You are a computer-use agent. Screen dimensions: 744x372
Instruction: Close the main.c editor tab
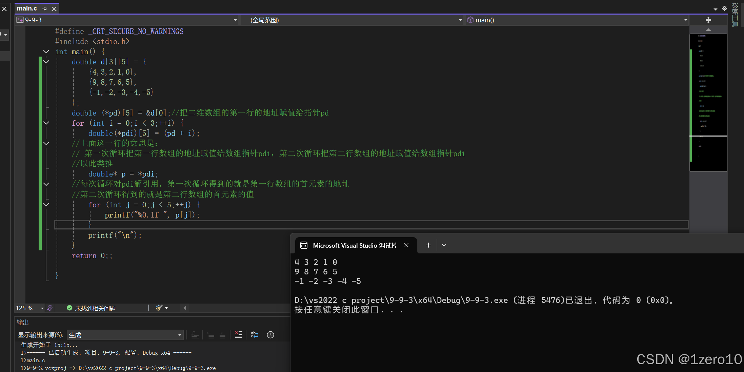[54, 9]
